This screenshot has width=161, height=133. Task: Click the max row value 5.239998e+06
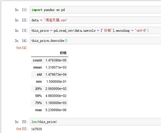click(56, 110)
